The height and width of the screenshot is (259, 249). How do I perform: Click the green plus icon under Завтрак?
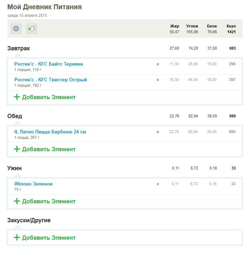pos(17,97)
